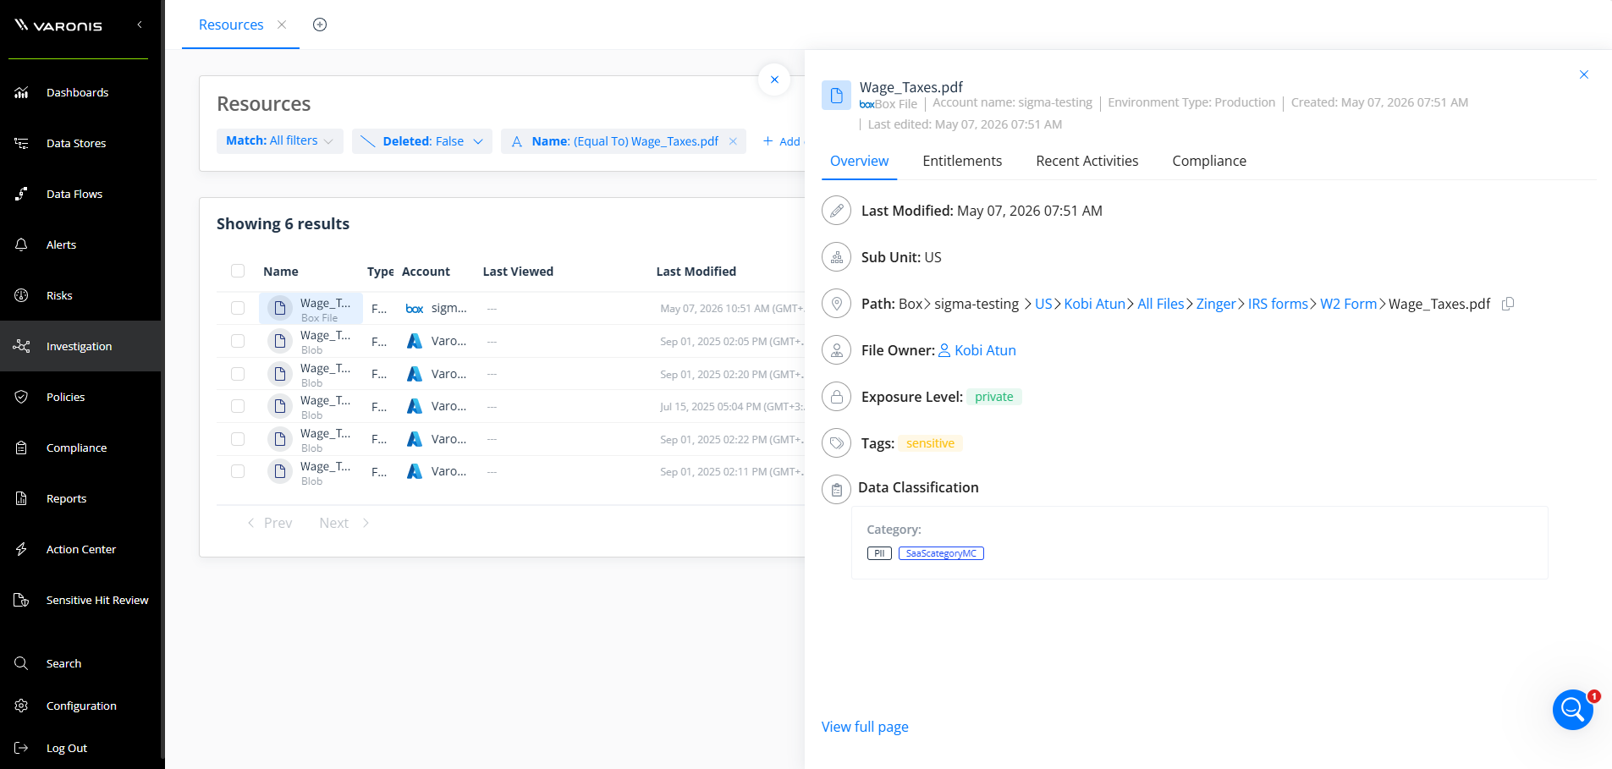Open the IRS forms path link

coord(1278,304)
